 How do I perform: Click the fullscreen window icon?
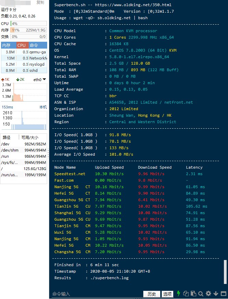pyautogui.click(x=224, y=294)
